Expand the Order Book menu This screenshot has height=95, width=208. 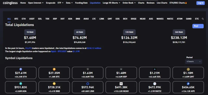(x=129, y=3)
